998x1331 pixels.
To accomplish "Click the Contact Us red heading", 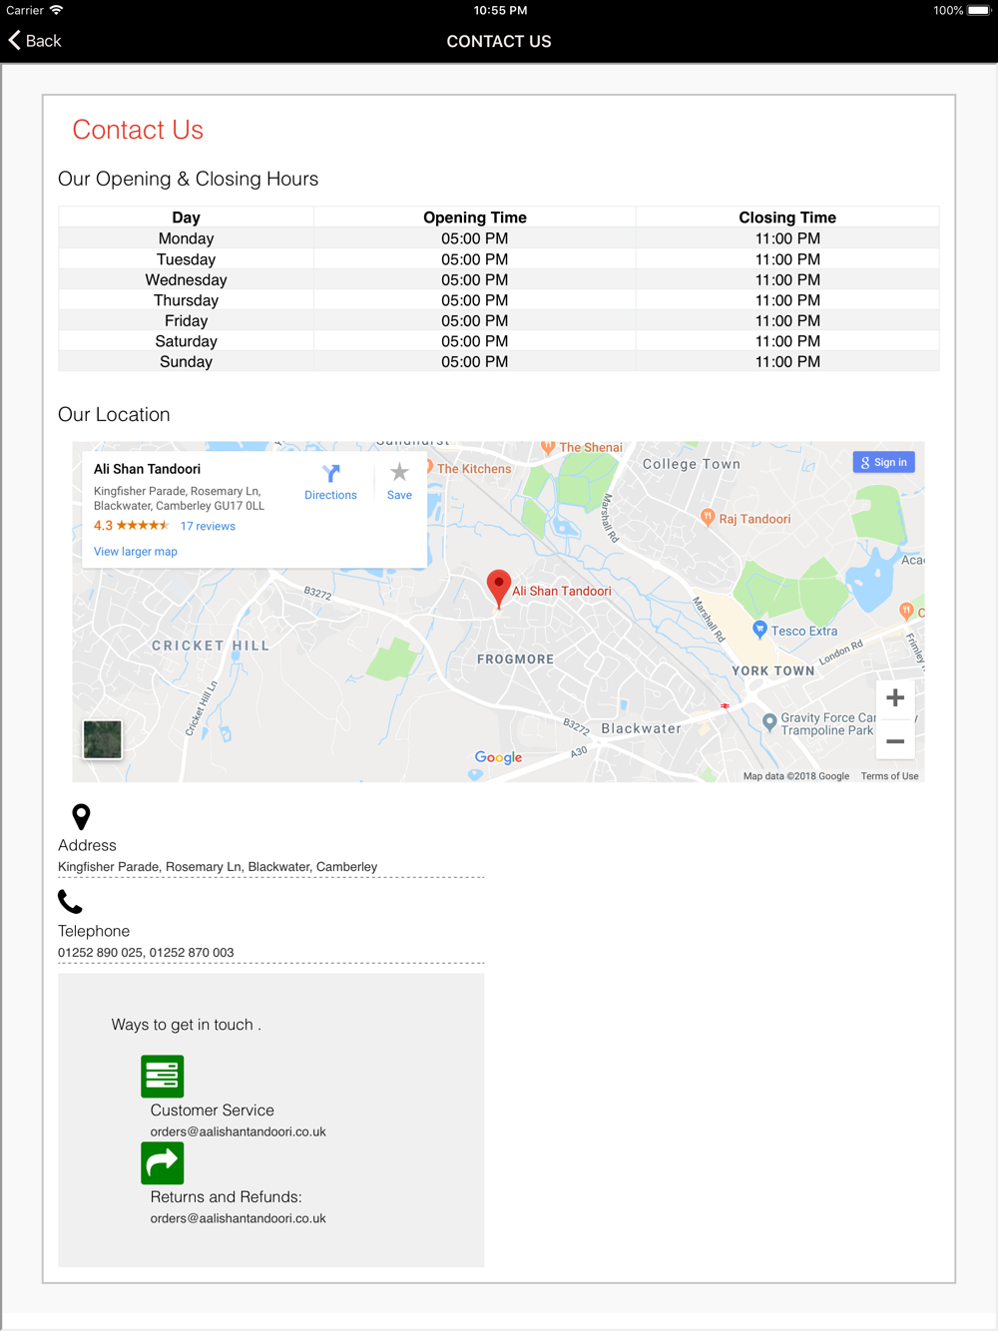I will pyautogui.click(x=138, y=130).
